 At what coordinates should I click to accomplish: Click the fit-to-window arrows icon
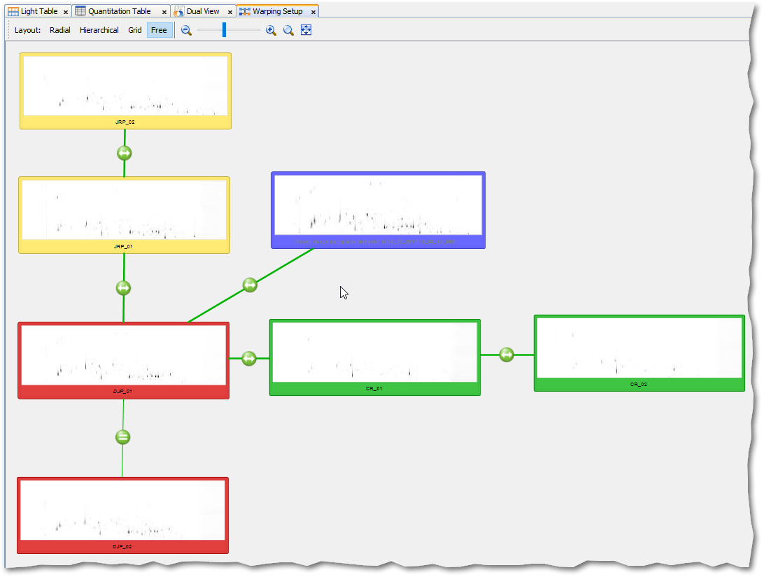click(x=306, y=30)
